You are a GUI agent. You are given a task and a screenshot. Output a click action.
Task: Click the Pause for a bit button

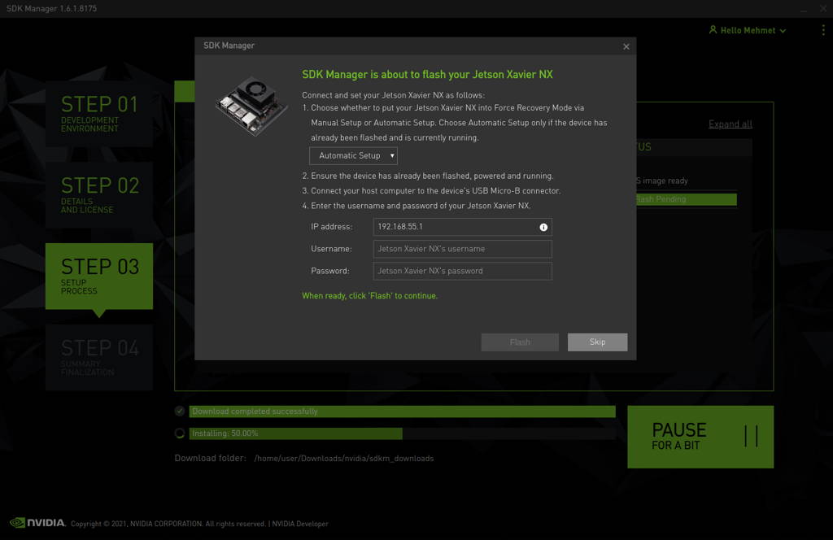(x=700, y=437)
